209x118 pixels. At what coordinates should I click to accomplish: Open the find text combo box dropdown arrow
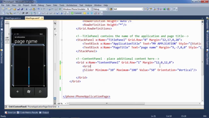(x=142, y=9)
